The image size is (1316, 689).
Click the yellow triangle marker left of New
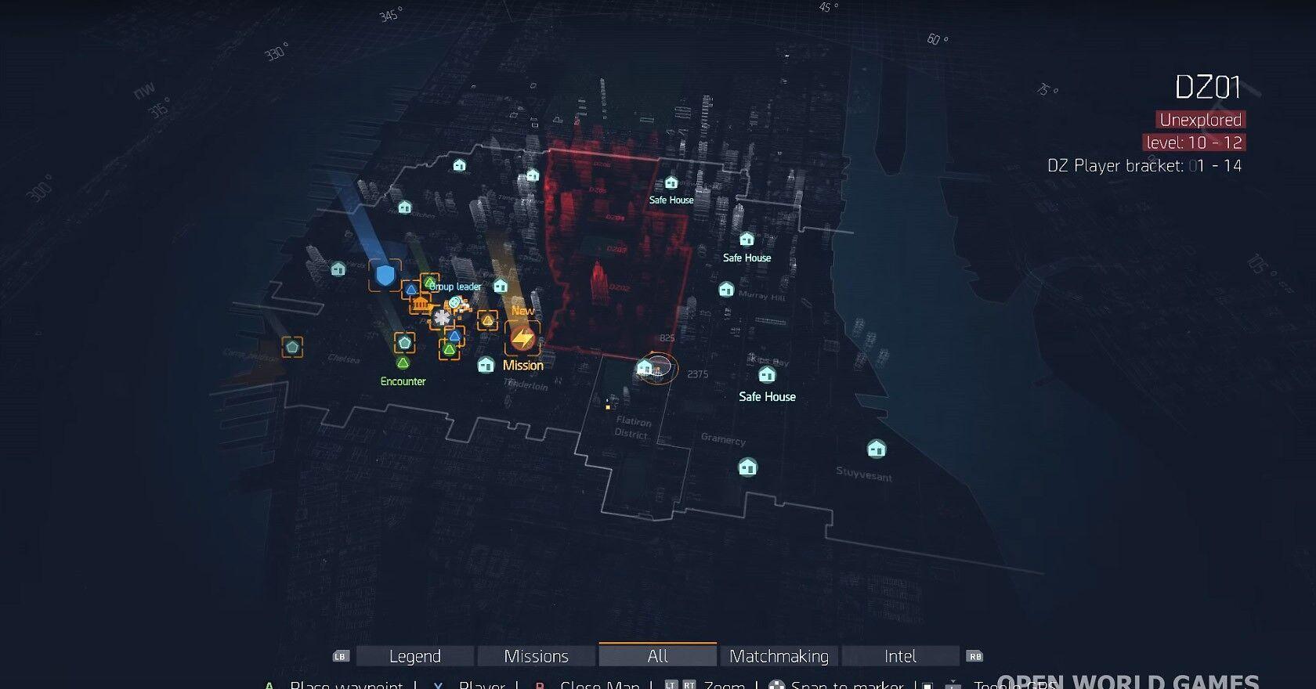pyautogui.click(x=488, y=320)
